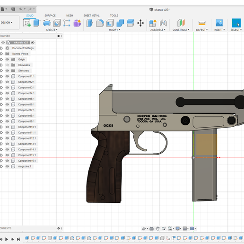The width and height of the screenshot is (244, 244).
Task: Hide Component1:1 via eye icon
Action: click(7, 76)
